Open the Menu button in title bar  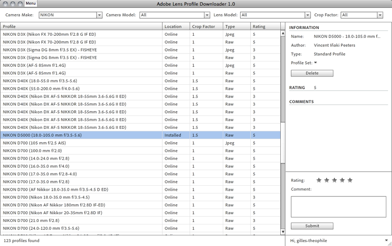coord(31,3)
